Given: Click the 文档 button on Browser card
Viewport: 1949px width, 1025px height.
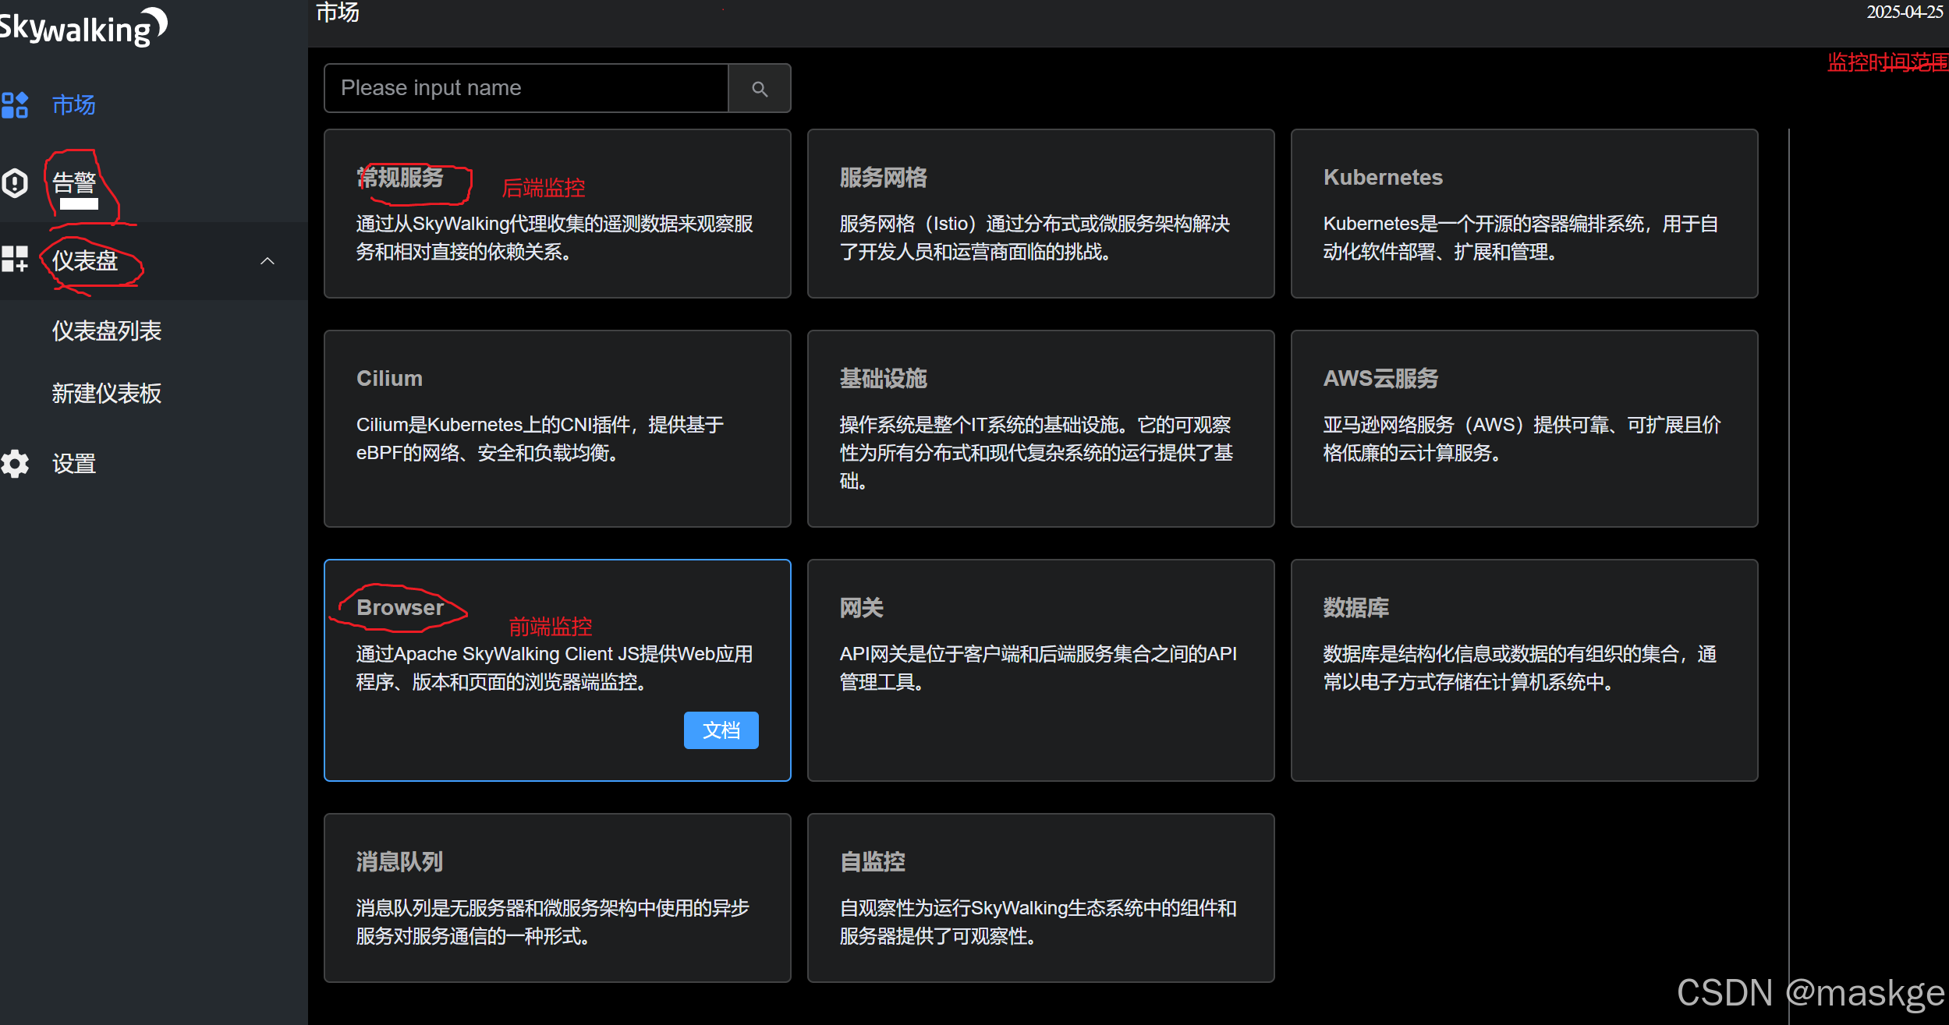Looking at the screenshot, I should tap(721, 730).
